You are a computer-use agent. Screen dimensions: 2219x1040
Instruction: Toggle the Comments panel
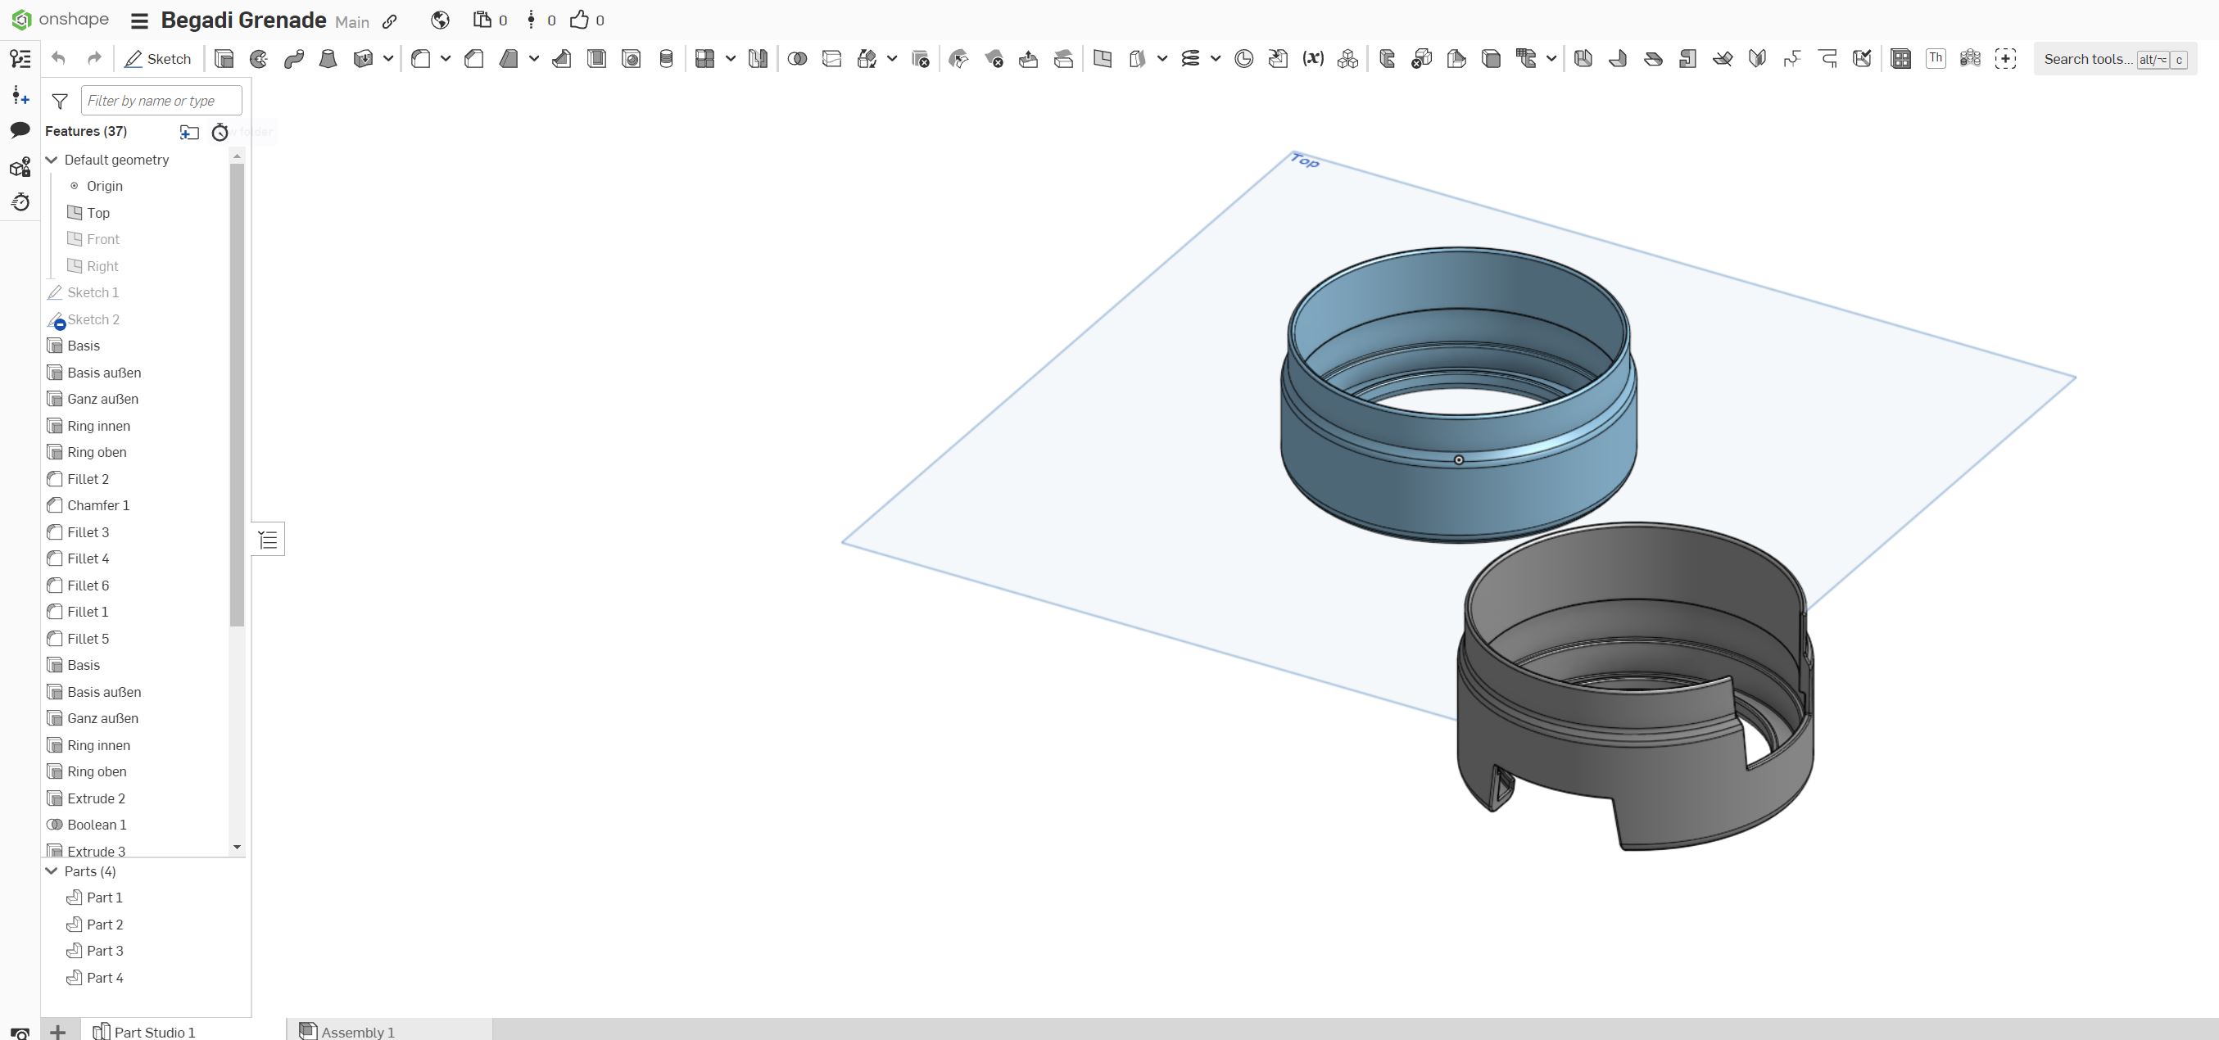click(x=20, y=130)
